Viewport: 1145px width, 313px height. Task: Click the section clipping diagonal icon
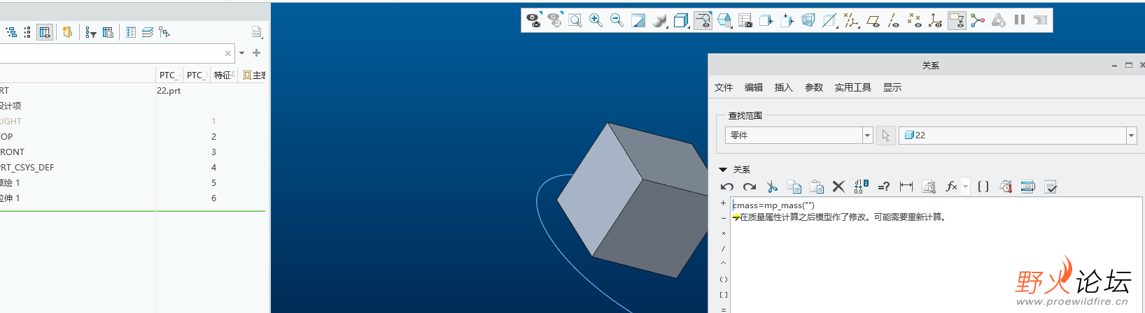point(829,20)
